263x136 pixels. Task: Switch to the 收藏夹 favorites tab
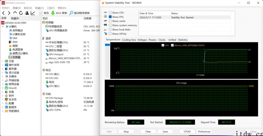(x=15, y=18)
